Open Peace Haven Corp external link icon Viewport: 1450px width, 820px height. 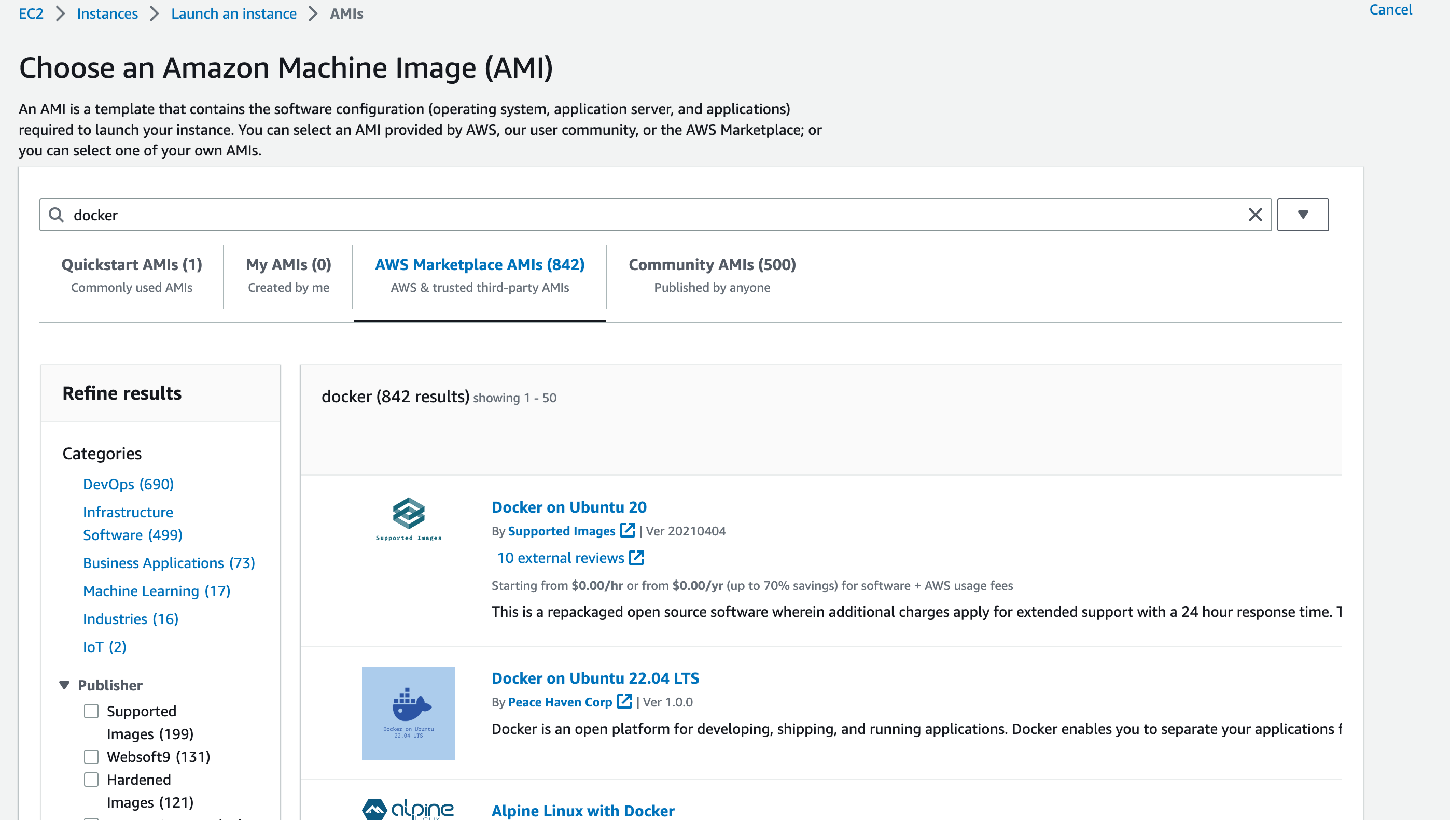(x=623, y=701)
